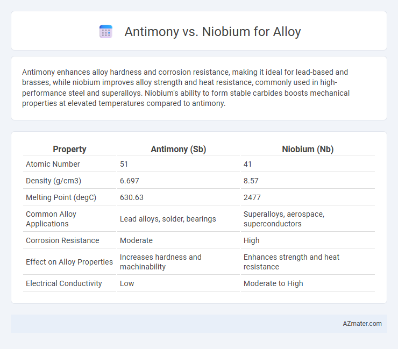398x349 pixels.
Task: Click the summary paragraph starting 'Antimony enhances alloy hardness'
Action: pyautogui.click(x=186, y=88)
